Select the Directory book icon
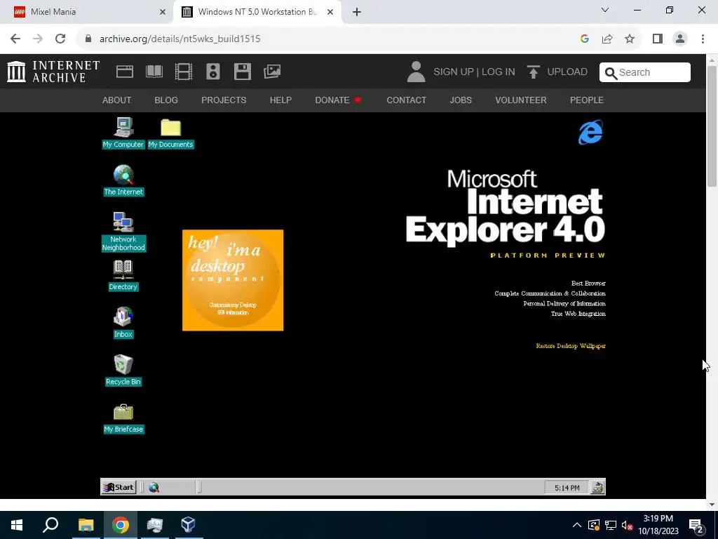The width and height of the screenshot is (718, 539). click(x=123, y=275)
